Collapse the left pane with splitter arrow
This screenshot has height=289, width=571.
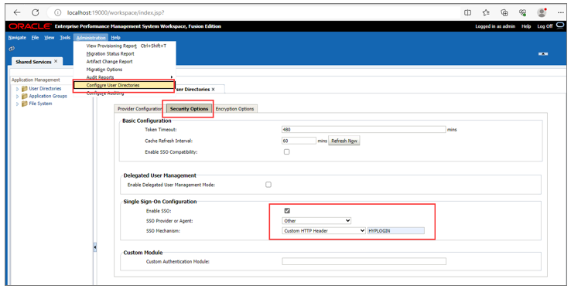(95, 247)
